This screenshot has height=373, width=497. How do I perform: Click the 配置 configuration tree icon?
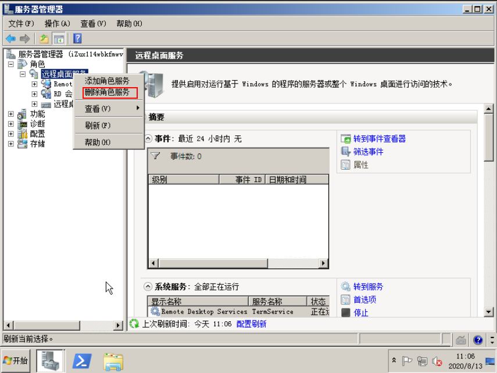coord(22,134)
